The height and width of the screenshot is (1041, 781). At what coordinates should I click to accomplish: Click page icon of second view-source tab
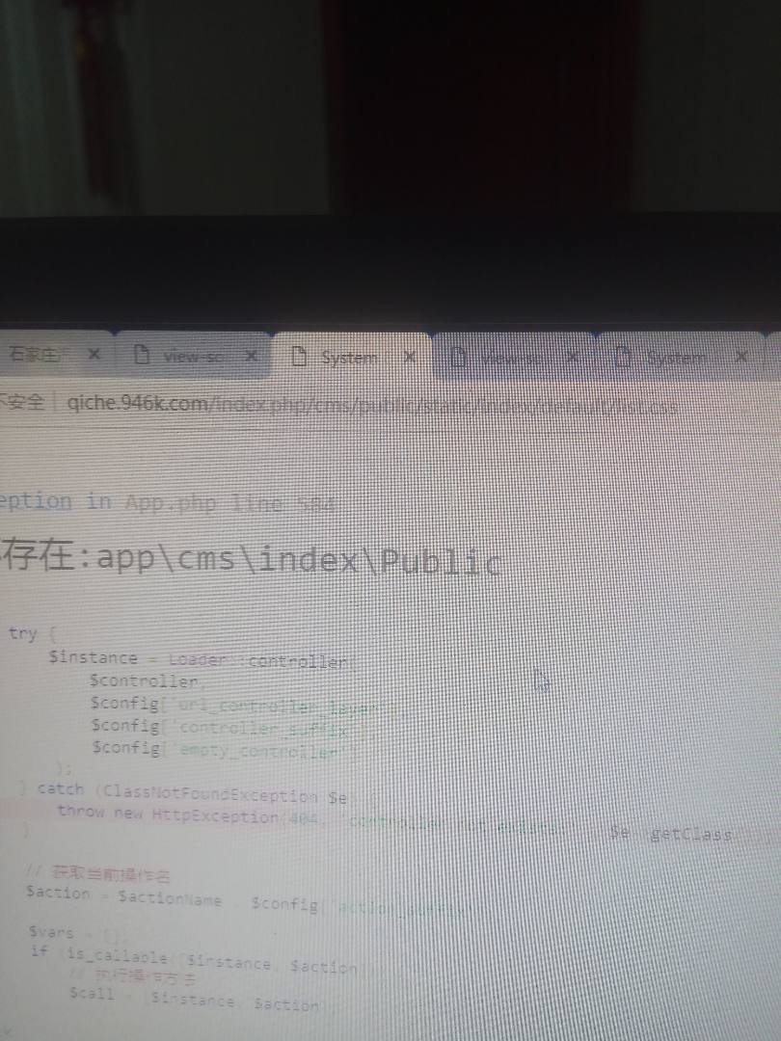pos(460,358)
